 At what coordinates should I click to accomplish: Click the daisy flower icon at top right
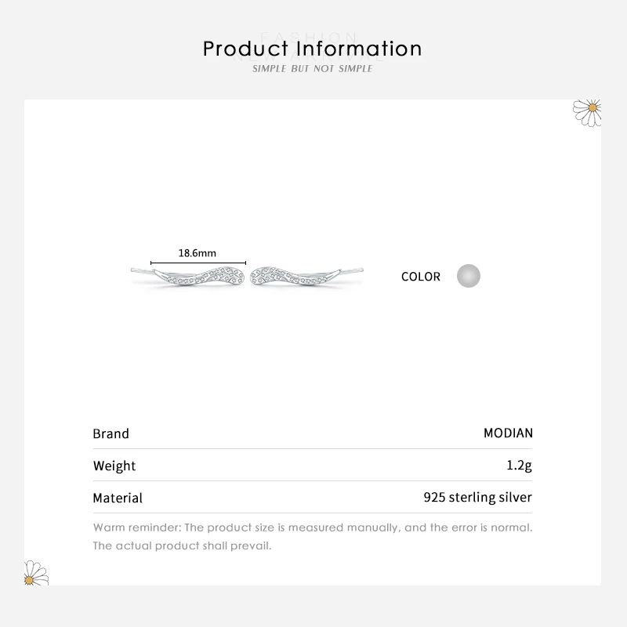click(587, 112)
